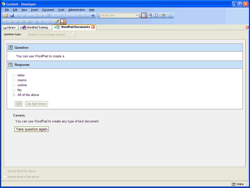250x188 pixels.
Task: Click the OK button
Action: tap(19, 104)
